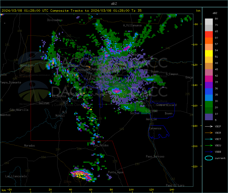
Task: Click the 'Los_Toldos' map label
Action: pos(101,145)
